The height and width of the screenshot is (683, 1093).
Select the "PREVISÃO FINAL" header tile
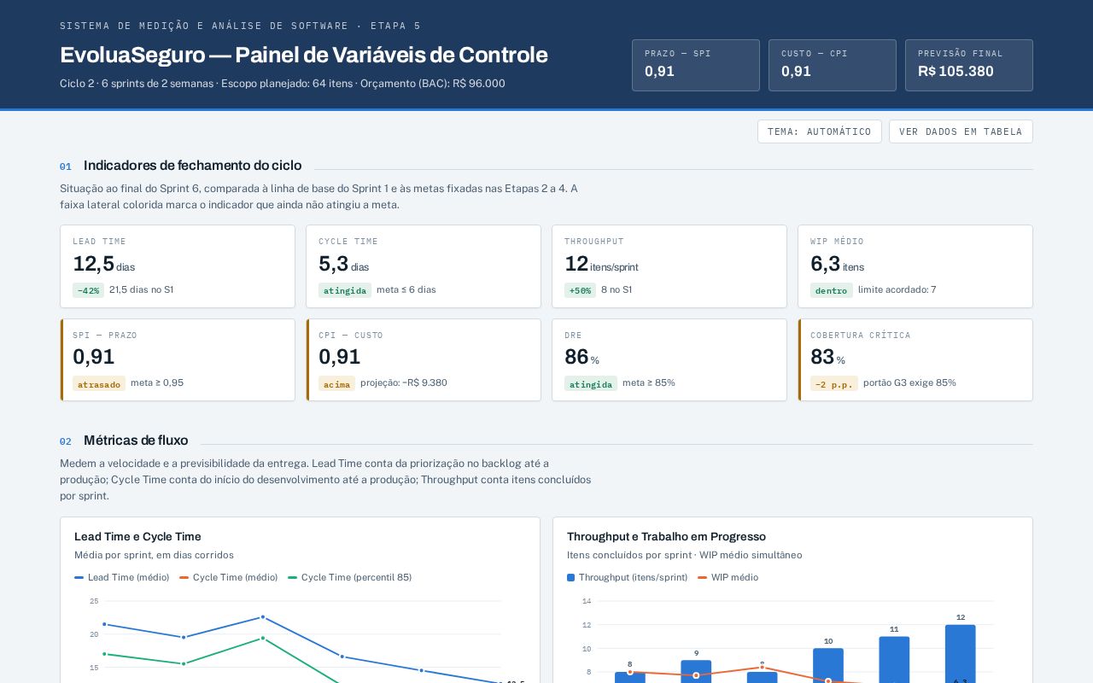coord(969,65)
